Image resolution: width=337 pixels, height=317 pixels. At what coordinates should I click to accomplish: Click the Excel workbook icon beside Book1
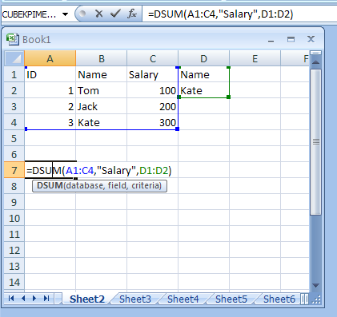13,39
